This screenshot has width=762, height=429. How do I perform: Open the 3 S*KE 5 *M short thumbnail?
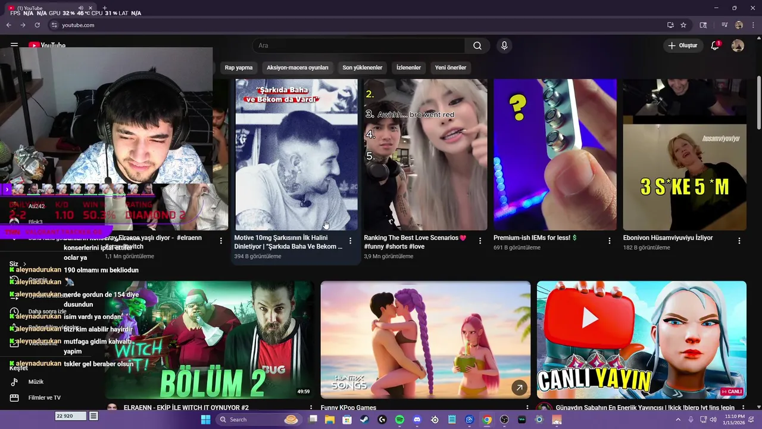[x=685, y=155]
